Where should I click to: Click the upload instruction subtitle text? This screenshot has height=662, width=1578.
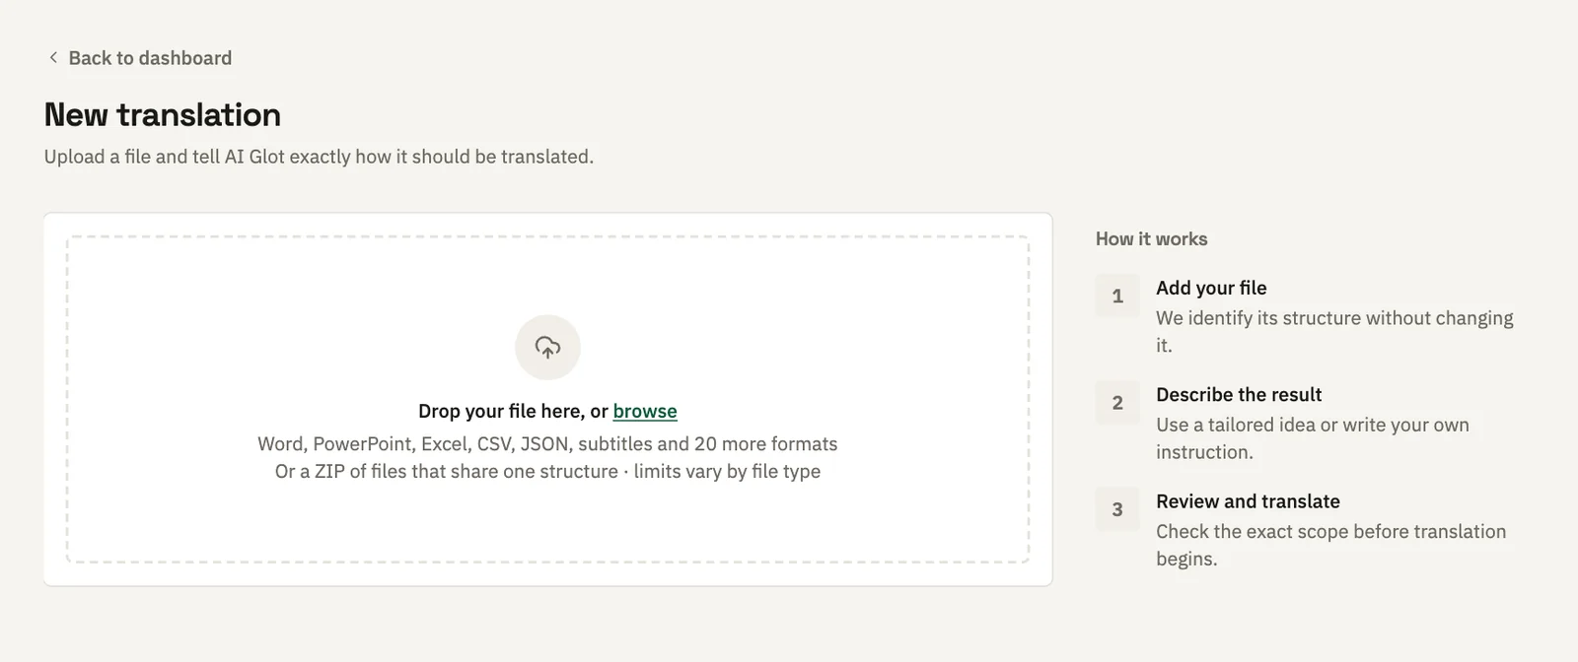(x=319, y=157)
